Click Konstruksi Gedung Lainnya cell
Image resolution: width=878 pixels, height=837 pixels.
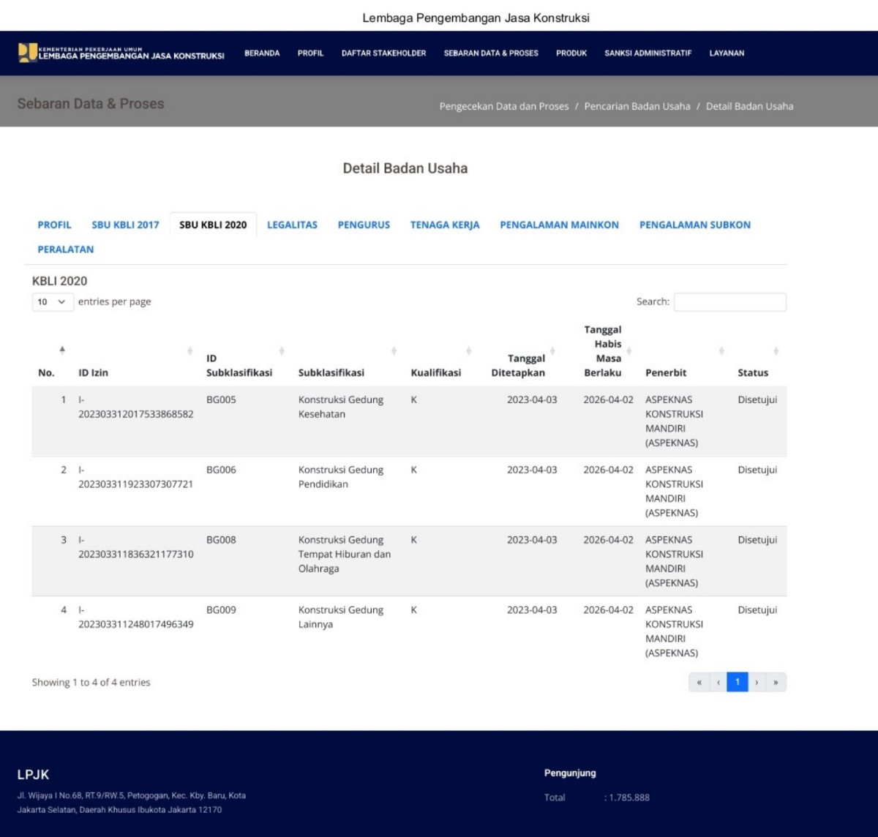(341, 617)
